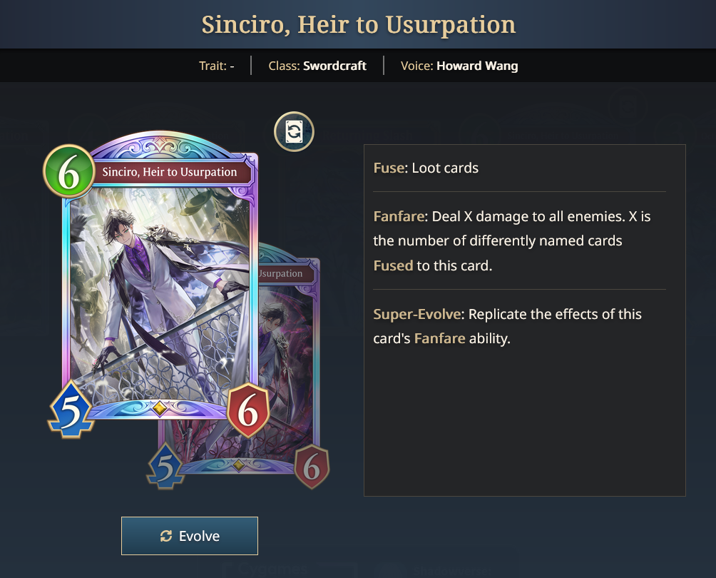
Task: Click the first Fanfare keyword in the description
Action: pos(399,216)
